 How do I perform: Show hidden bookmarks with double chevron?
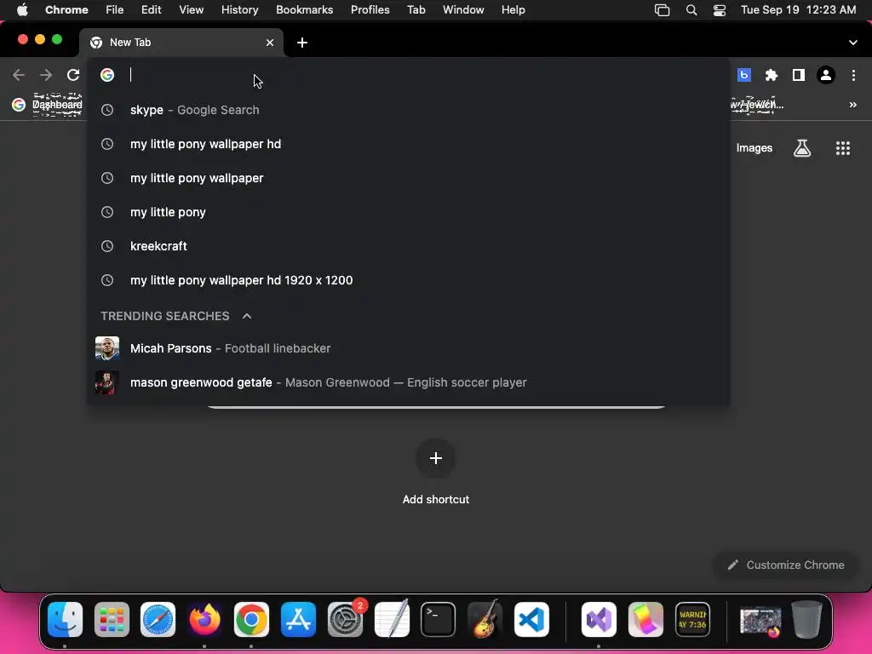[x=852, y=105]
